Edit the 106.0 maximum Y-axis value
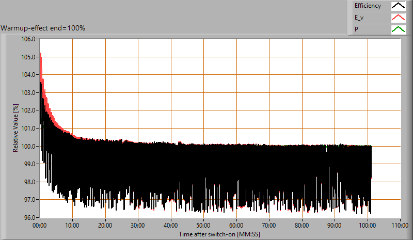This screenshot has height=240, width=413. pyautogui.click(x=28, y=39)
